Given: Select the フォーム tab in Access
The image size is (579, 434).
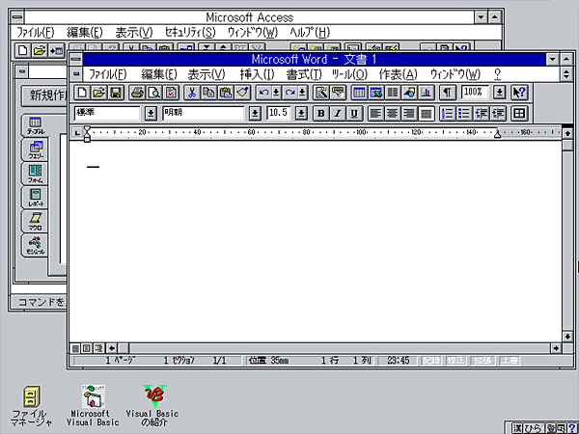Looking at the screenshot, I should pyautogui.click(x=35, y=174).
